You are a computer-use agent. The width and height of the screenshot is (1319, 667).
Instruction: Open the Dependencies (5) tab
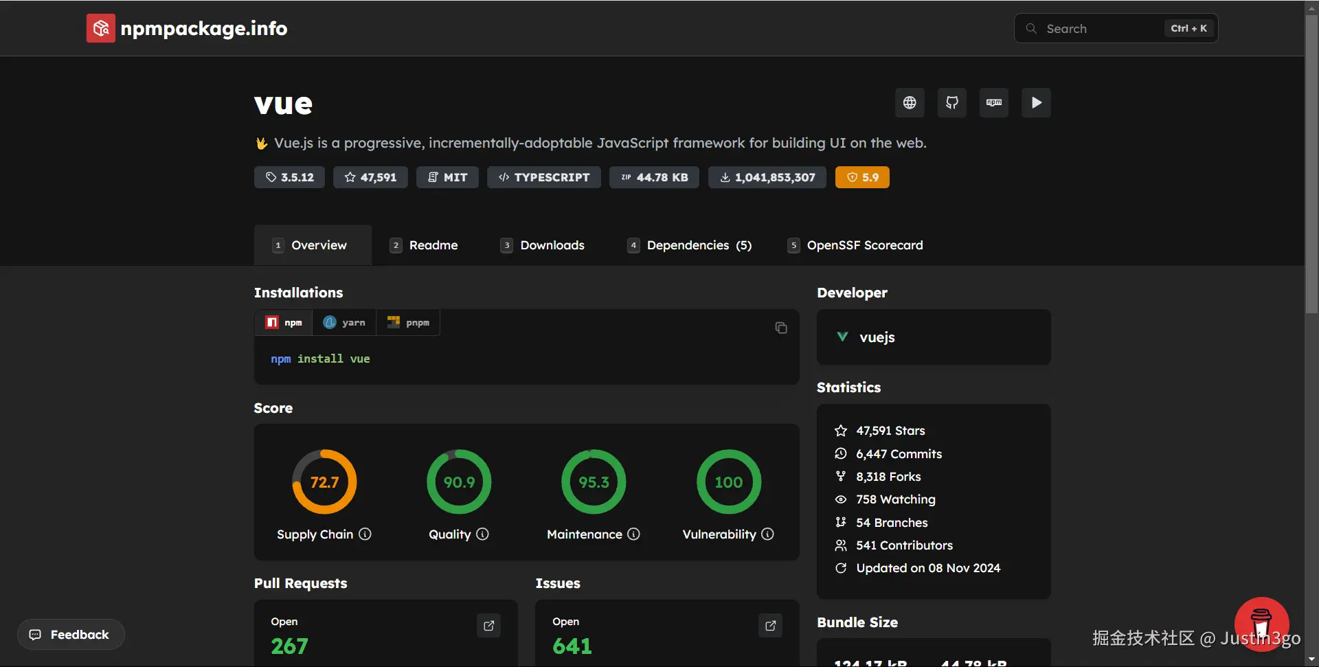690,245
